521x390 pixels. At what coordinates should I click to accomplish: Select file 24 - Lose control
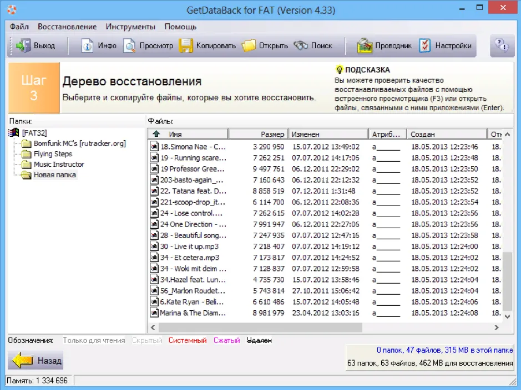pyautogui.click(x=191, y=213)
